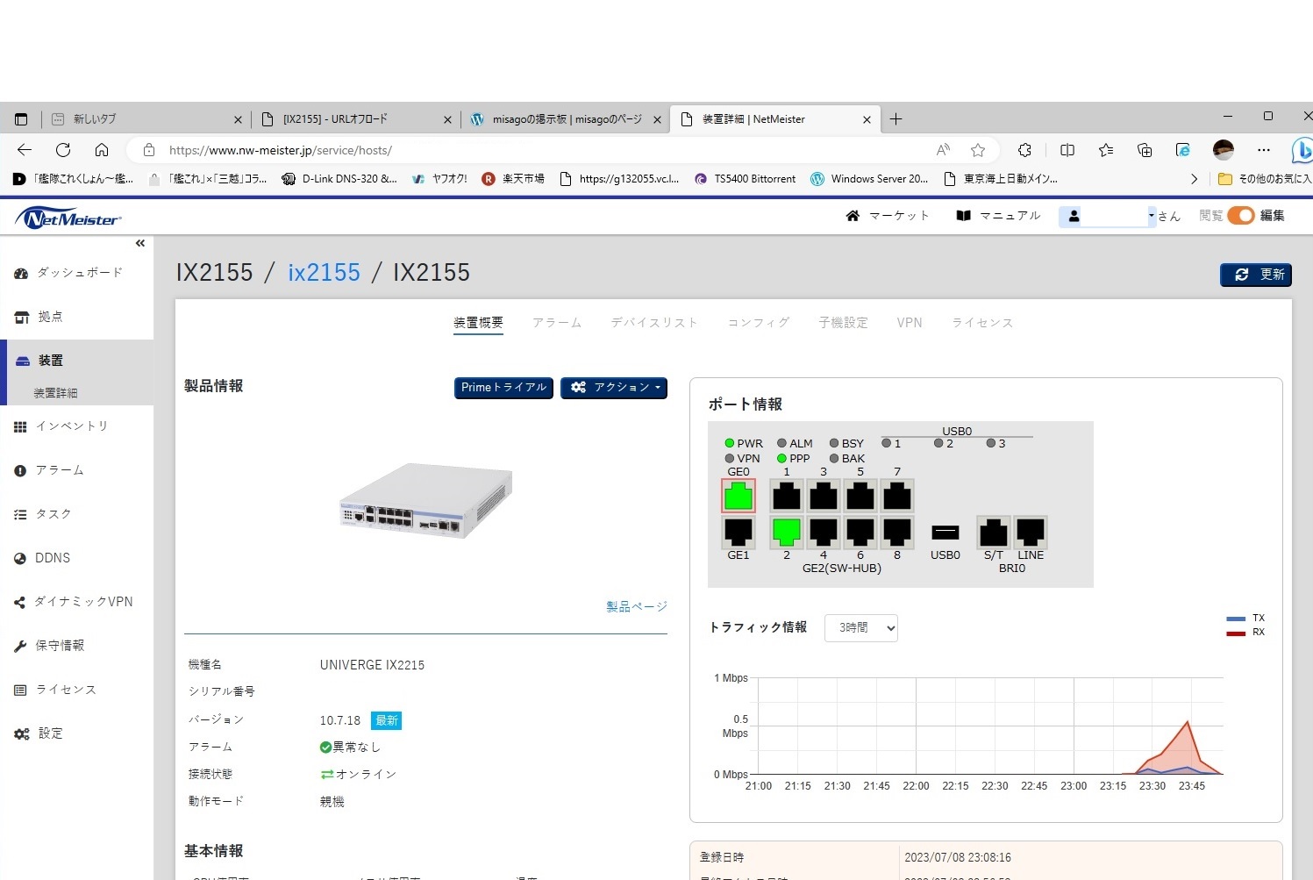Open browser home page
The height and width of the screenshot is (880, 1313).
click(102, 150)
